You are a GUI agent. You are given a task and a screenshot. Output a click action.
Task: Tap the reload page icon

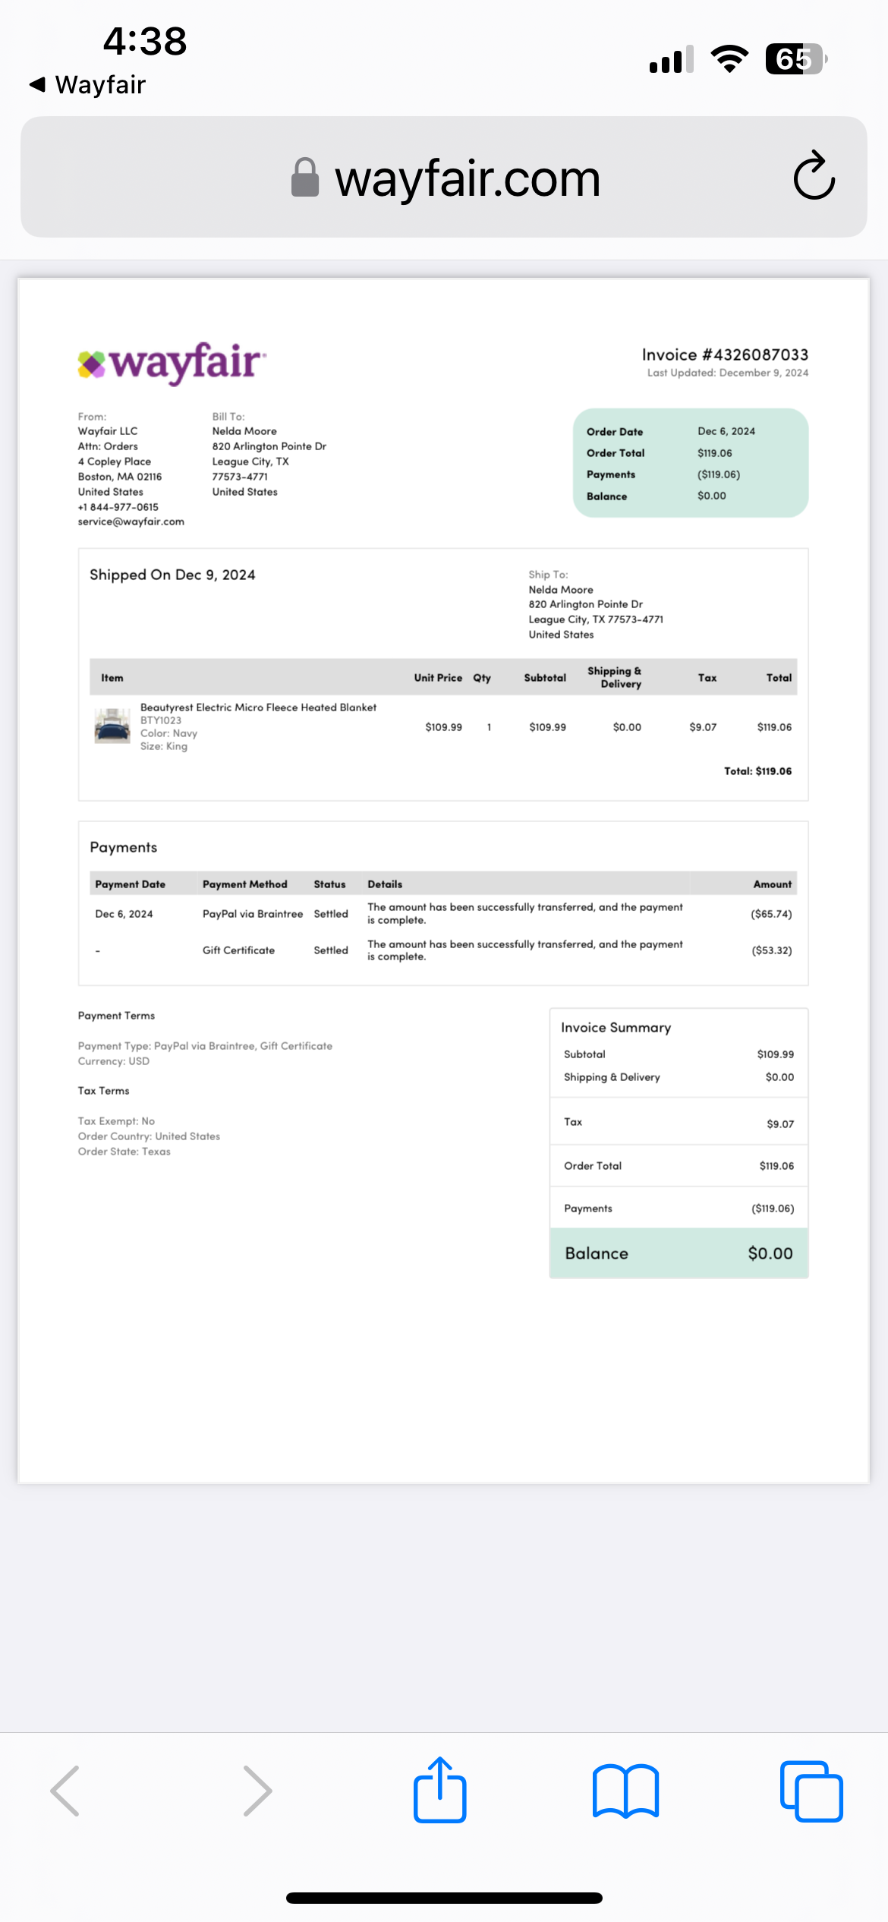click(814, 175)
